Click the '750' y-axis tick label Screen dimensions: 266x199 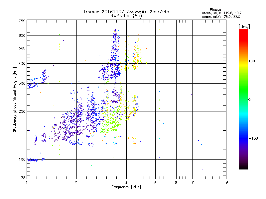pyautogui.click(x=22, y=21)
